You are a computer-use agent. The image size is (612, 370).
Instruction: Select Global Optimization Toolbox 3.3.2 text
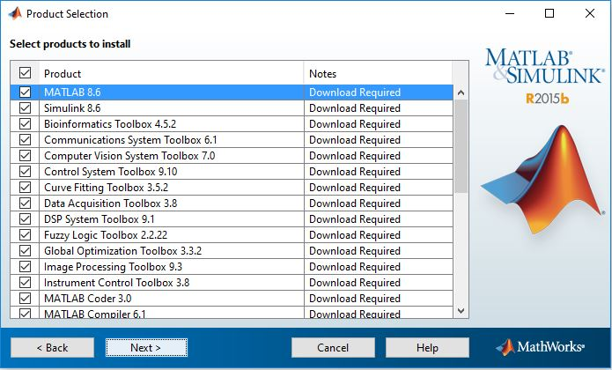click(x=123, y=251)
